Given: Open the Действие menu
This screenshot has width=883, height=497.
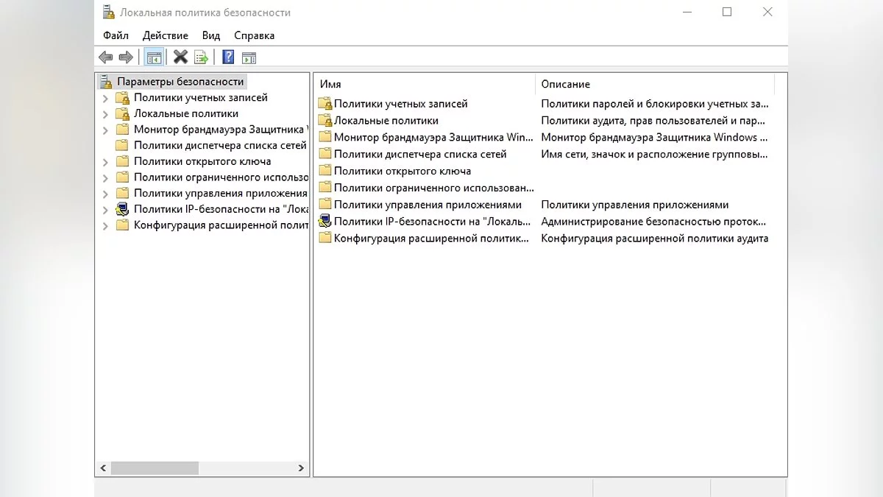Looking at the screenshot, I should coord(166,35).
